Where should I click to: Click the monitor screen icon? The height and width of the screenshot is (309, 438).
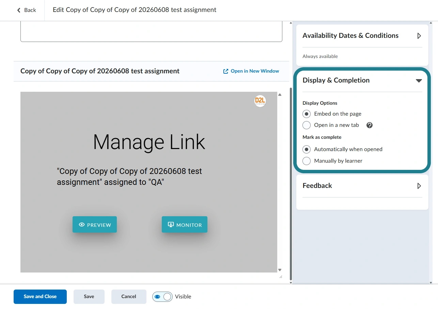[171, 225]
